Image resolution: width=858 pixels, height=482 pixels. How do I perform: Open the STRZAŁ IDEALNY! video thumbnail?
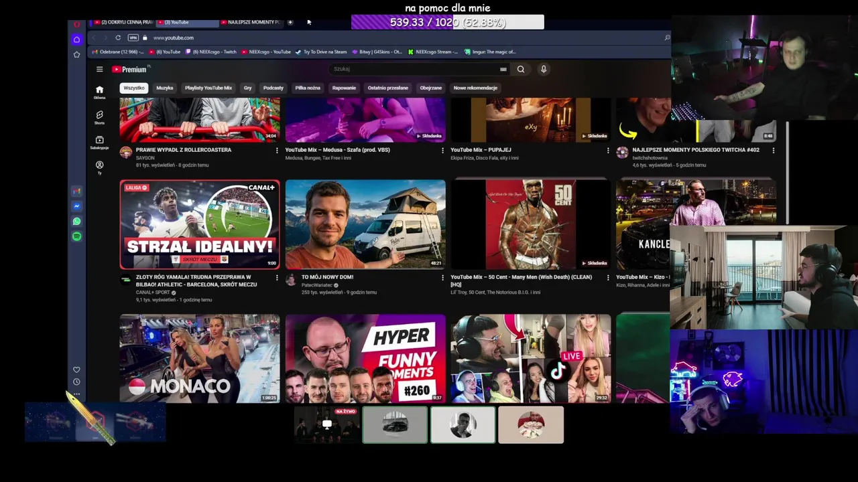point(200,224)
